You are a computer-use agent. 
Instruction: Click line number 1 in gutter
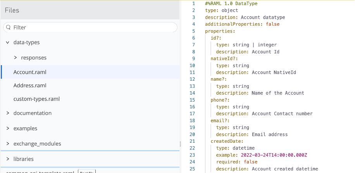193,3
